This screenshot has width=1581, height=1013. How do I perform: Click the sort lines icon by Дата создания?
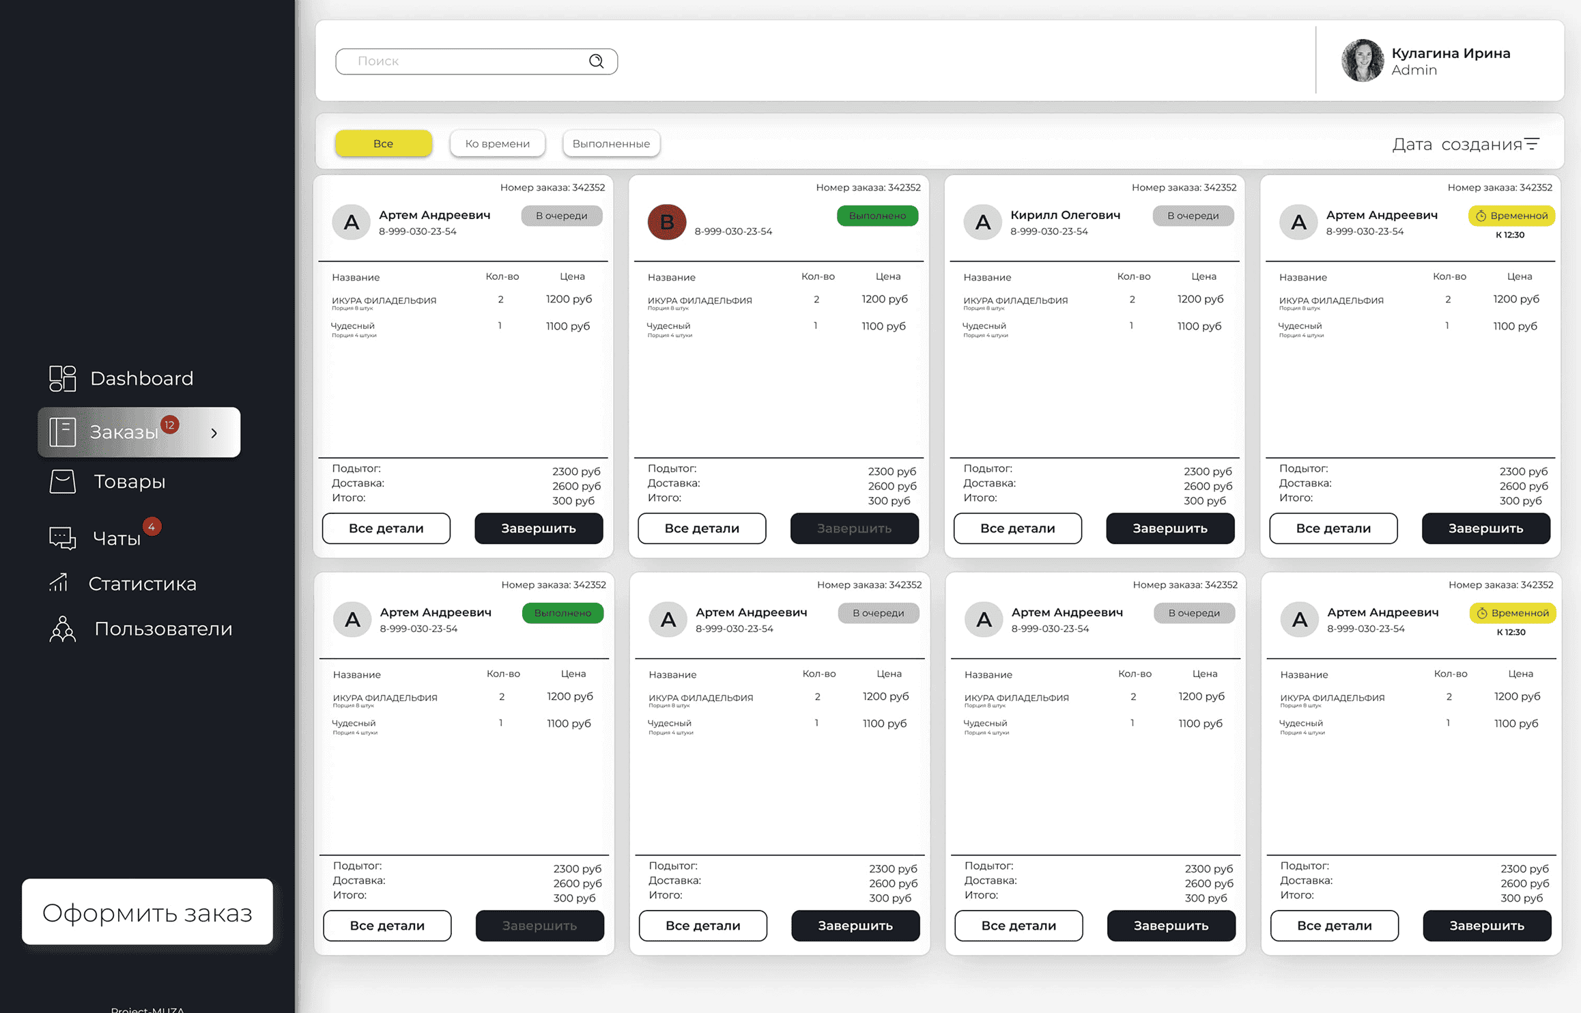coord(1533,144)
